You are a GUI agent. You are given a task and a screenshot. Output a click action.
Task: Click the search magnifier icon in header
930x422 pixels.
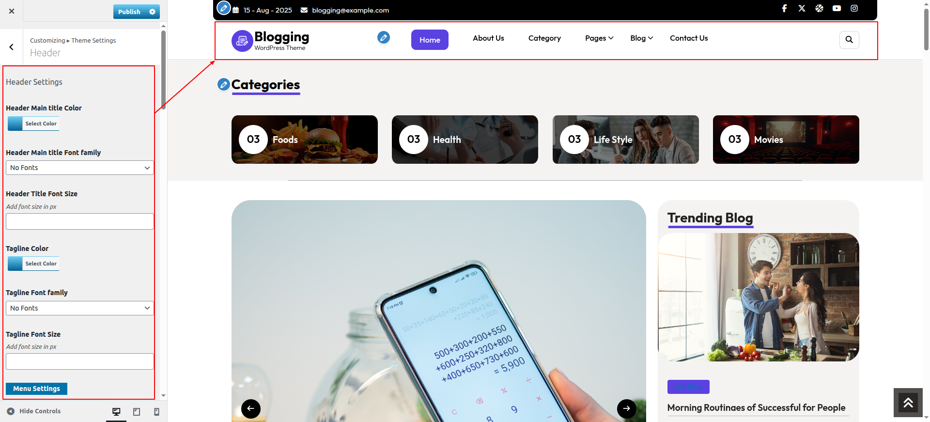pos(849,40)
